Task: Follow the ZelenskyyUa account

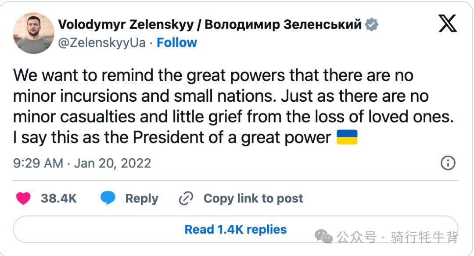Action: pyautogui.click(x=177, y=43)
